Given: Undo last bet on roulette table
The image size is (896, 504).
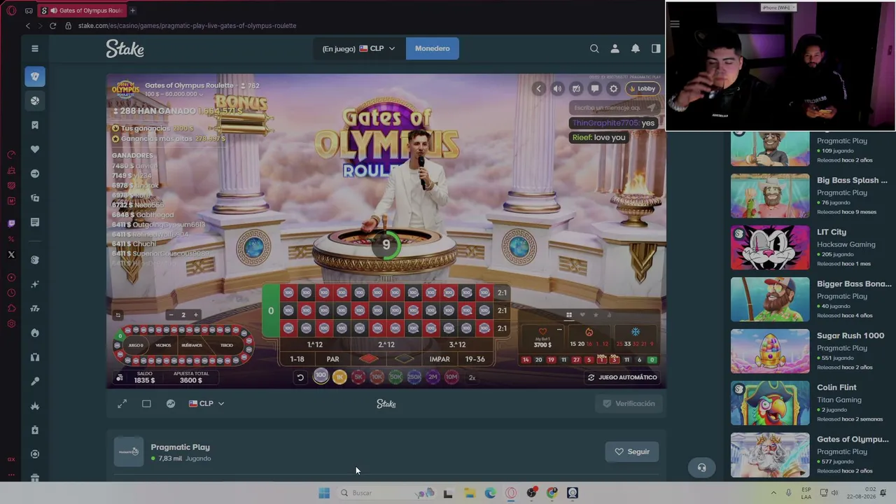Looking at the screenshot, I should point(300,377).
